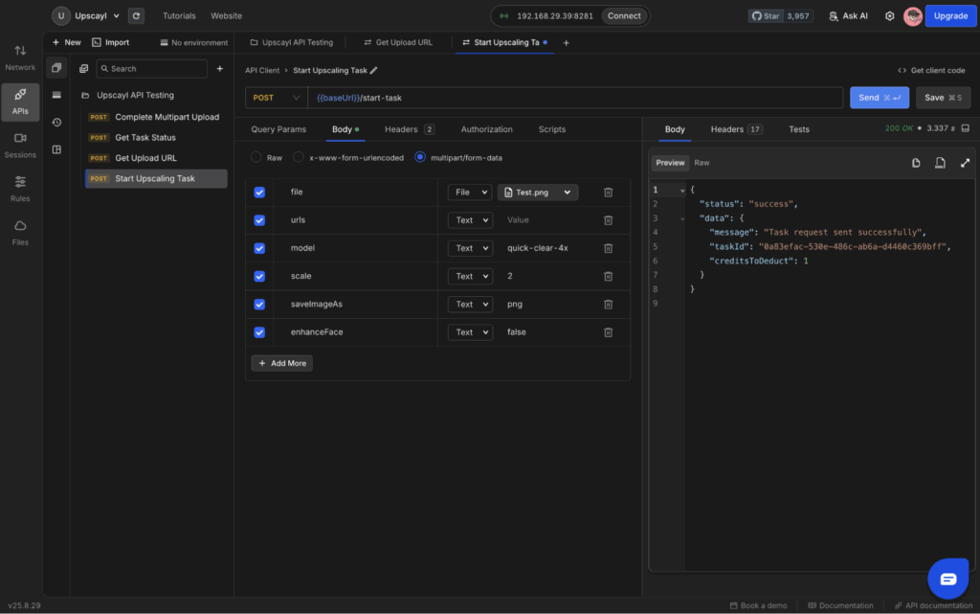Click the blue chat support bubble

click(947, 579)
